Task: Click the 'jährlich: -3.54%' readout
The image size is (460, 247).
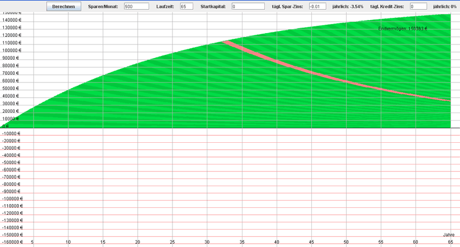Action: tap(348, 7)
